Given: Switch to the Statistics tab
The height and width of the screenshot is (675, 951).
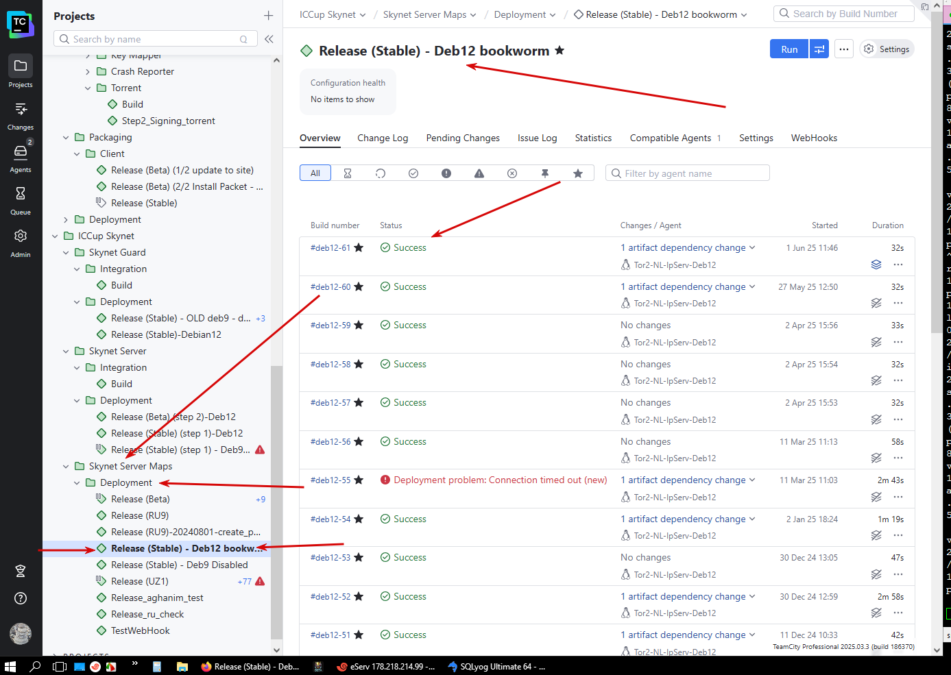Looking at the screenshot, I should coord(593,138).
